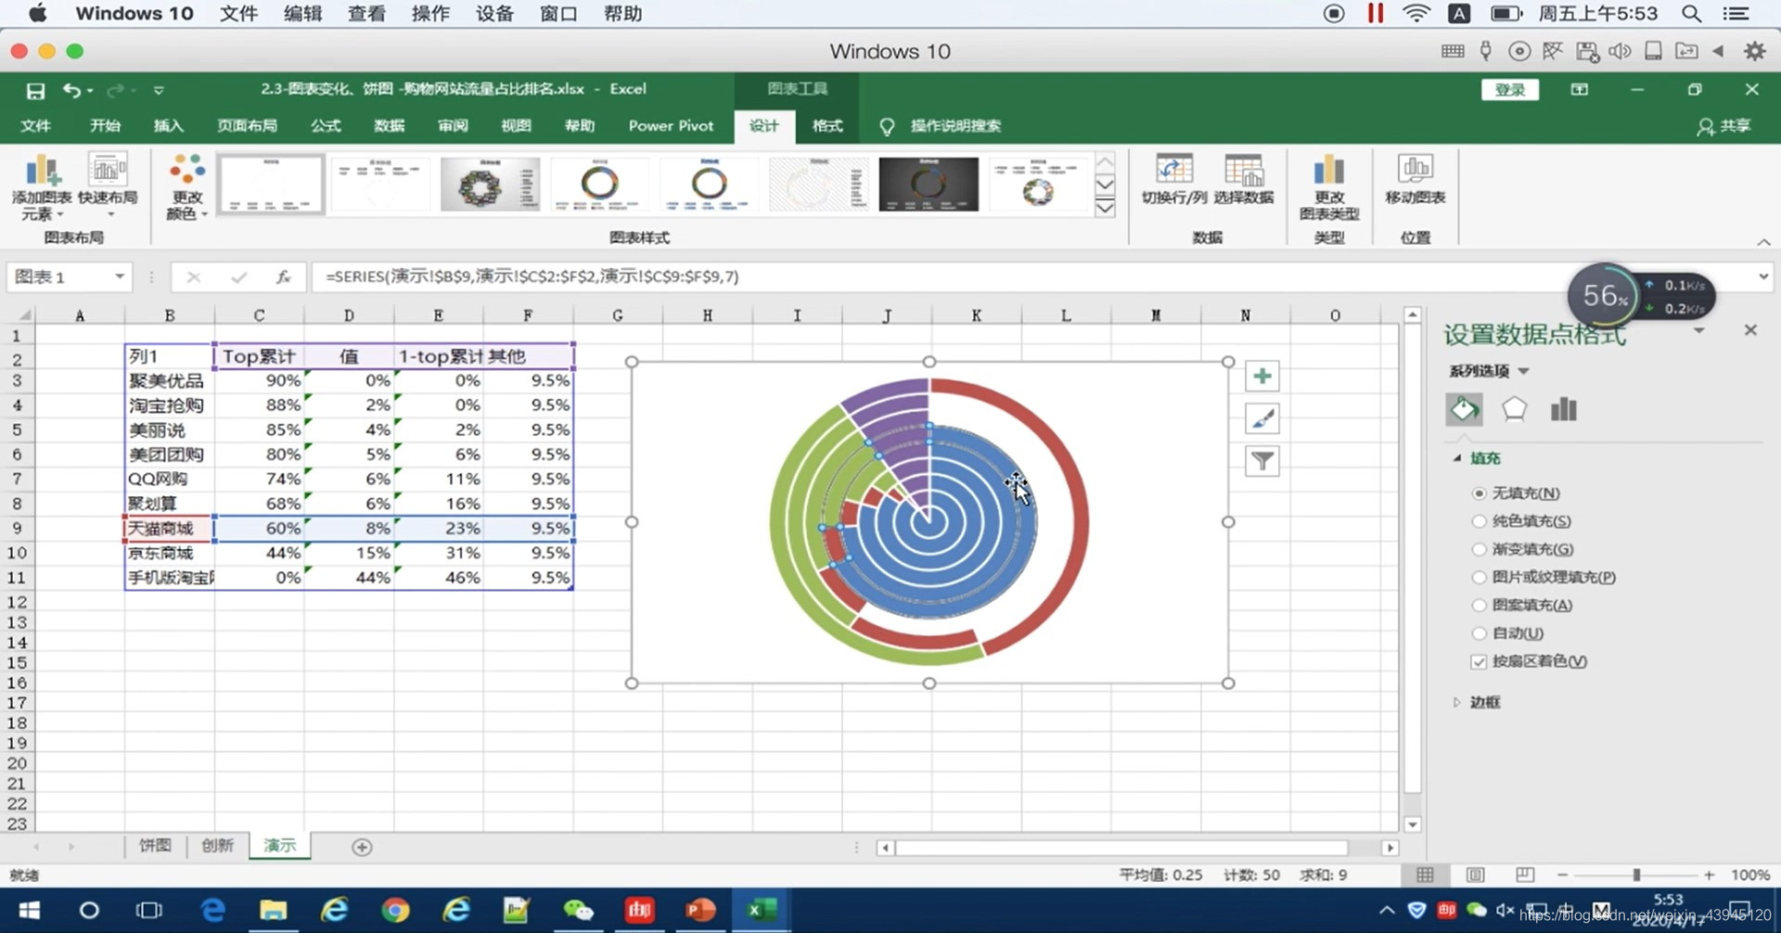1781x933 pixels.
Task: Open the Power Pivot ribbon tab
Action: (671, 125)
